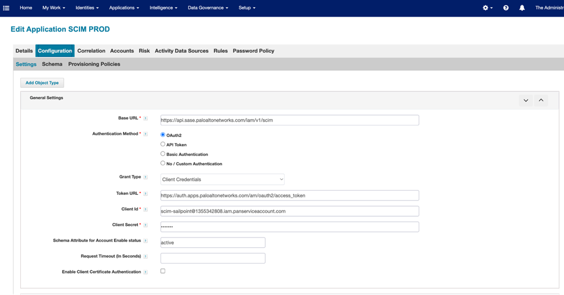Select the API Token radio button

[x=163, y=144]
